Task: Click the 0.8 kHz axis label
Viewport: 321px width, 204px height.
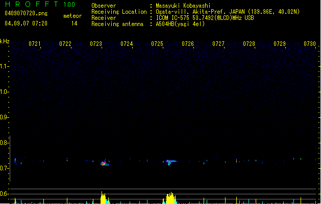Action: point(4,143)
